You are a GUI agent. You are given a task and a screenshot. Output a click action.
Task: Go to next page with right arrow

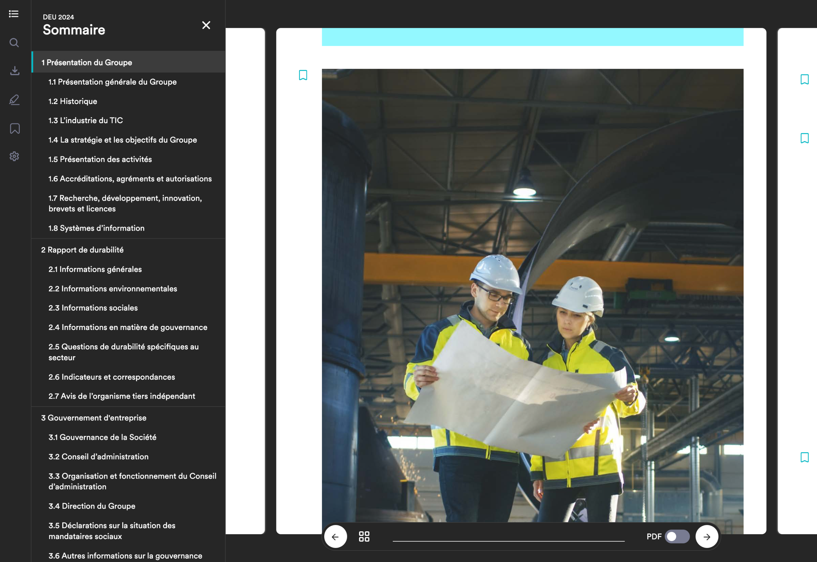[x=707, y=536]
